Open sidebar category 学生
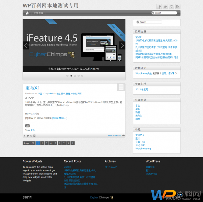Viewport: 203px width, 202px height. pos(138,106)
